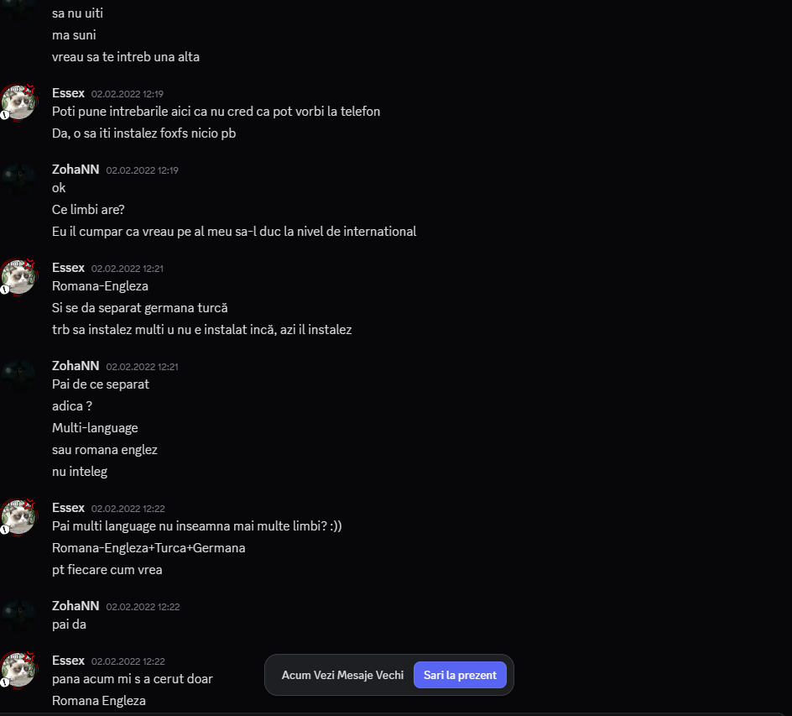
Task: Click the 'Sari la prezent' button
Action: [460, 675]
